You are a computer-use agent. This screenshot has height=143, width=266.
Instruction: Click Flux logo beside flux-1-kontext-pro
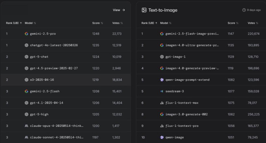(162, 126)
